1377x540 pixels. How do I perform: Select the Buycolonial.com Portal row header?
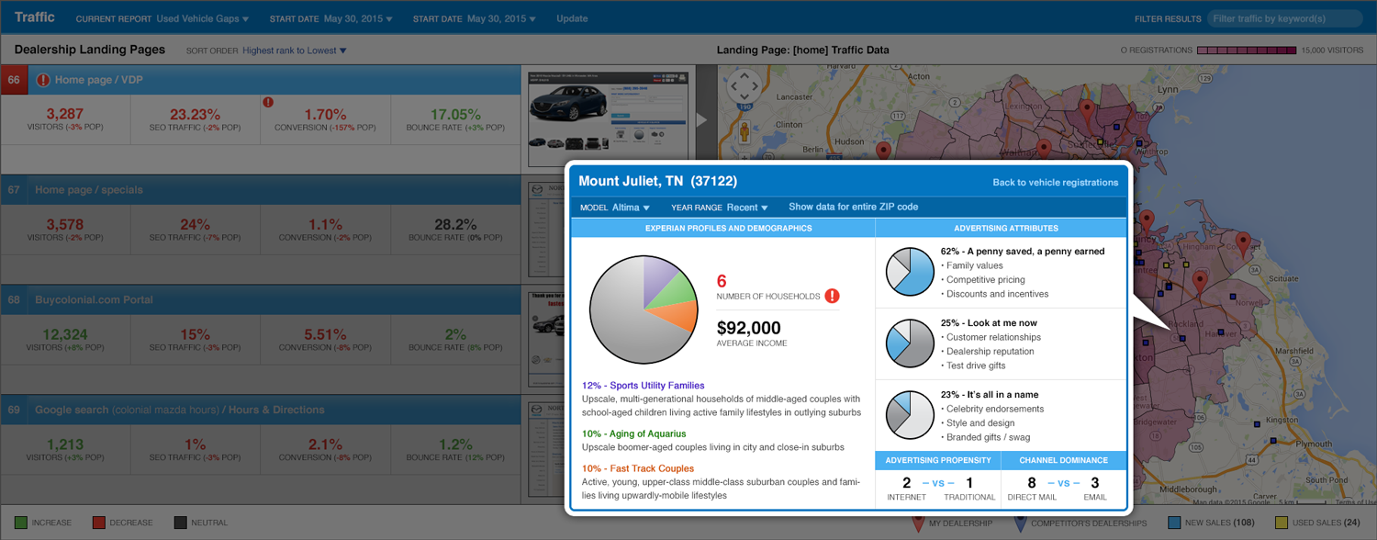(x=261, y=300)
